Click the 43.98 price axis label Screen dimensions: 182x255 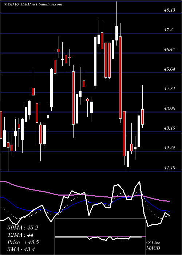click(x=169, y=109)
